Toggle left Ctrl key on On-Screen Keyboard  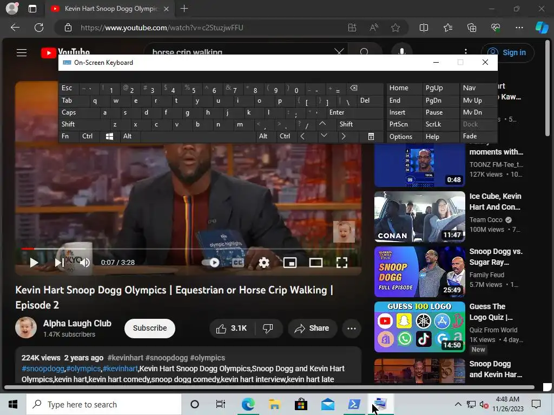click(x=89, y=136)
